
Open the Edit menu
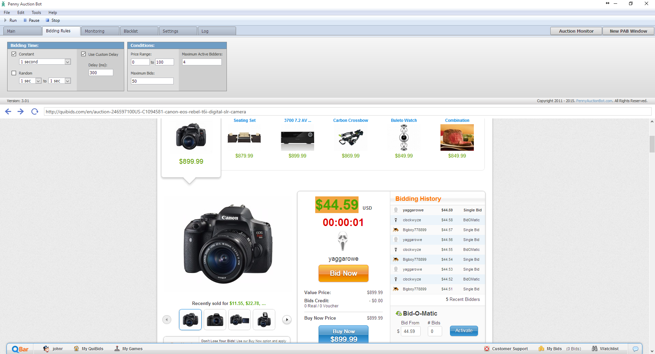[21, 13]
